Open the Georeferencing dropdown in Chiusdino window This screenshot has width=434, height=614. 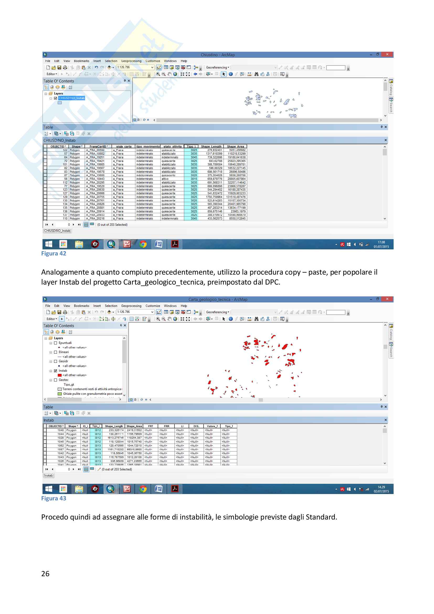tap(217, 68)
